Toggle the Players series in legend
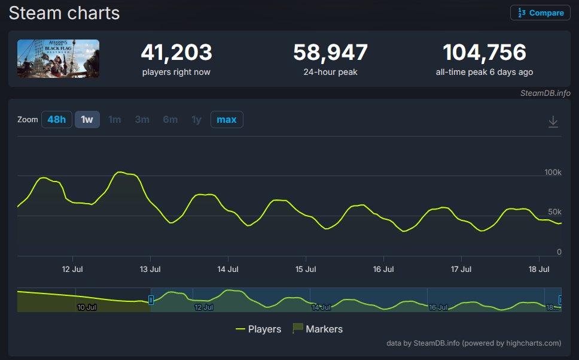The width and height of the screenshot is (579, 360). coord(258,329)
